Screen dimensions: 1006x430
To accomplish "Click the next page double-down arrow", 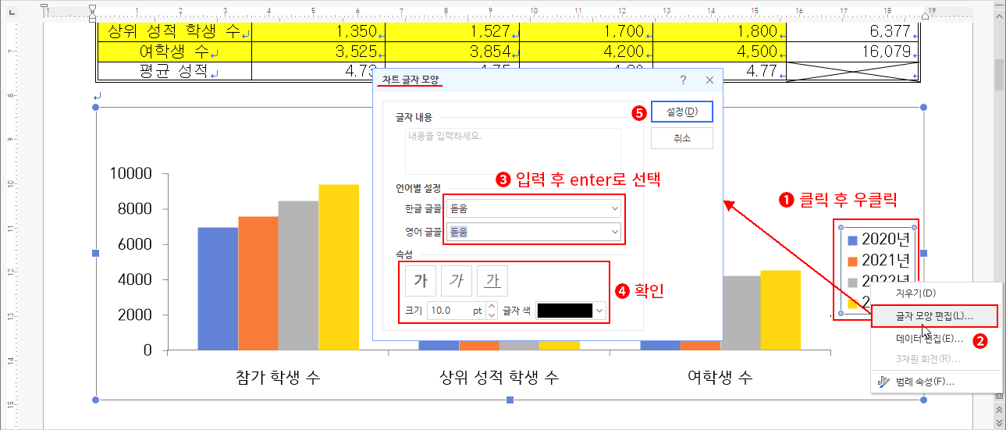I will 999,422.
